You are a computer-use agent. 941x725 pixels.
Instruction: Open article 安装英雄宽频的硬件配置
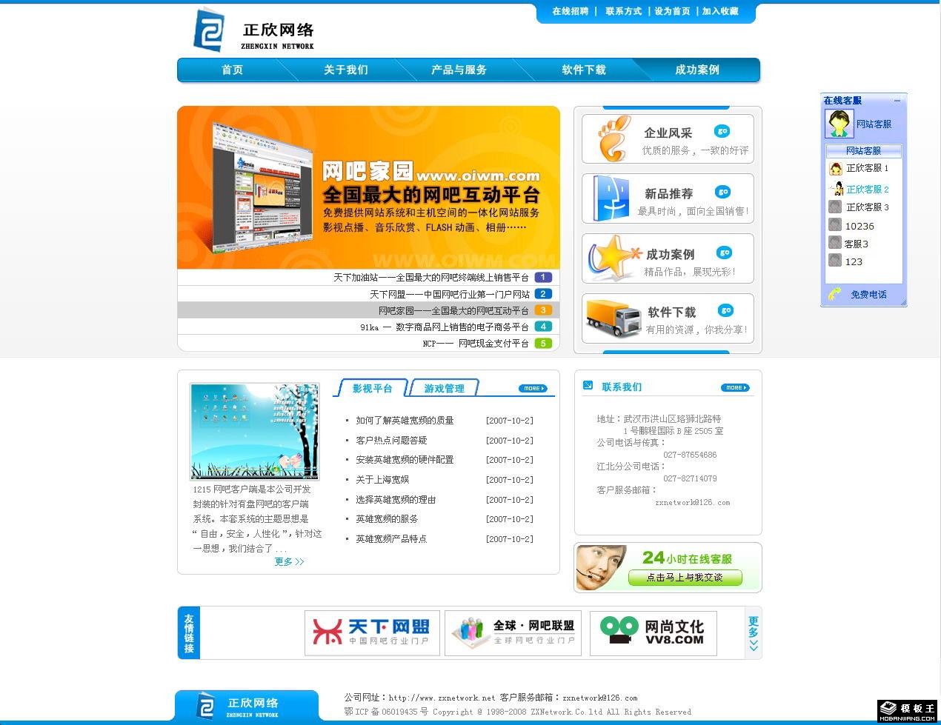coord(405,460)
